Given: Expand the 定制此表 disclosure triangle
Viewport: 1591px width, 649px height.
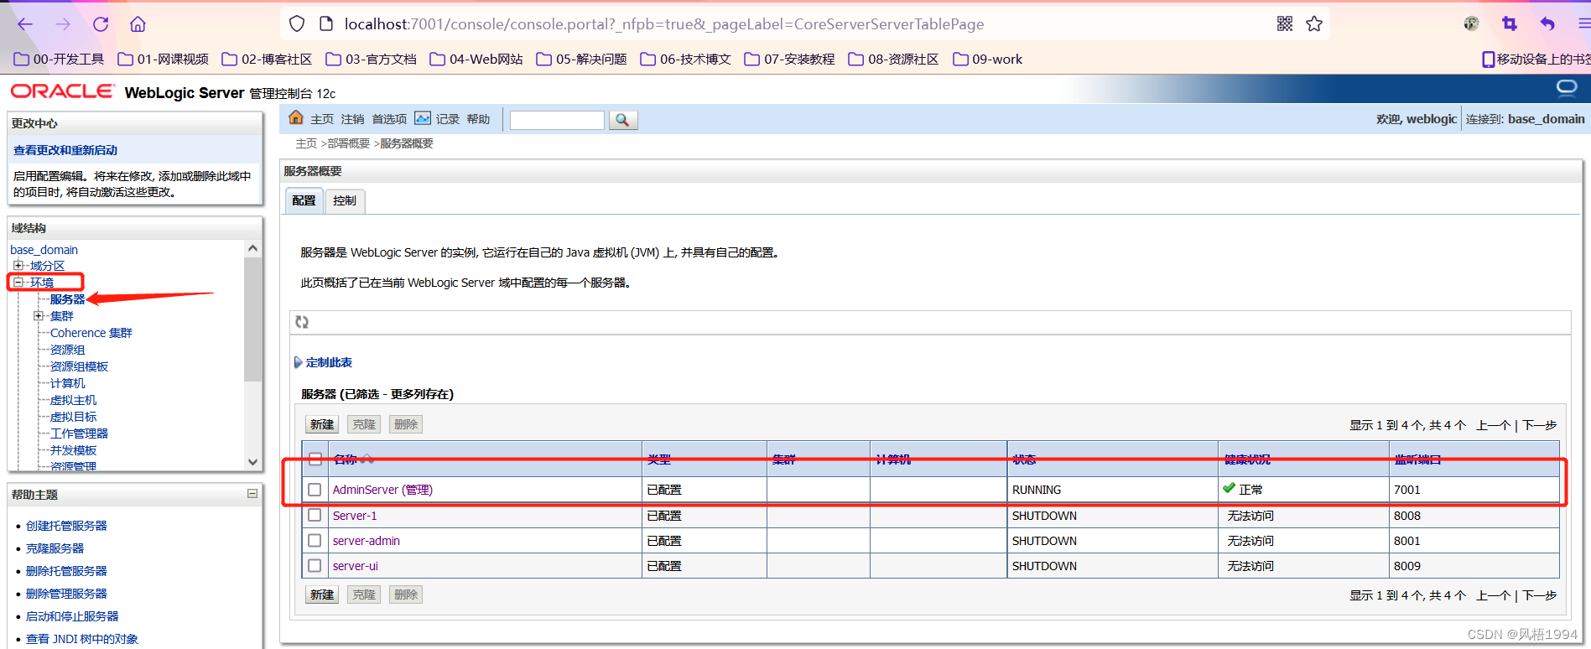Looking at the screenshot, I should (x=298, y=362).
